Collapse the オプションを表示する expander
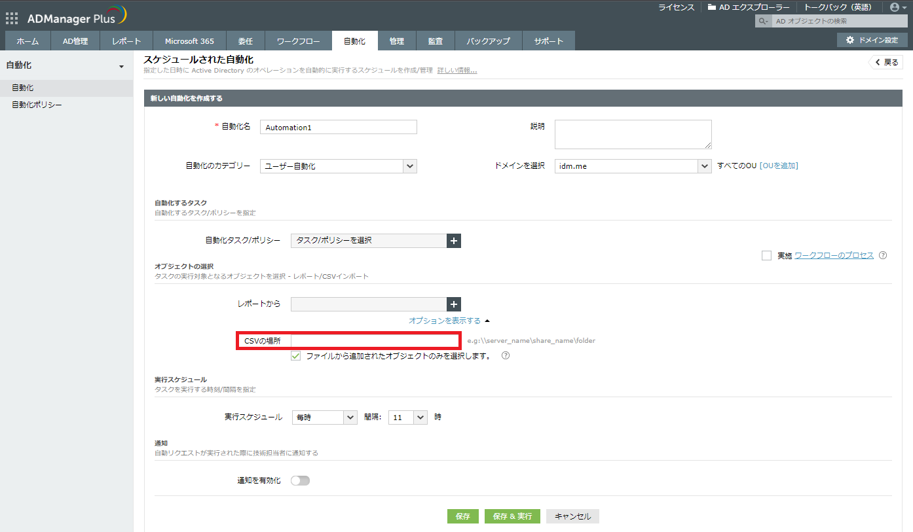This screenshot has height=532, width=913. click(449, 321)
